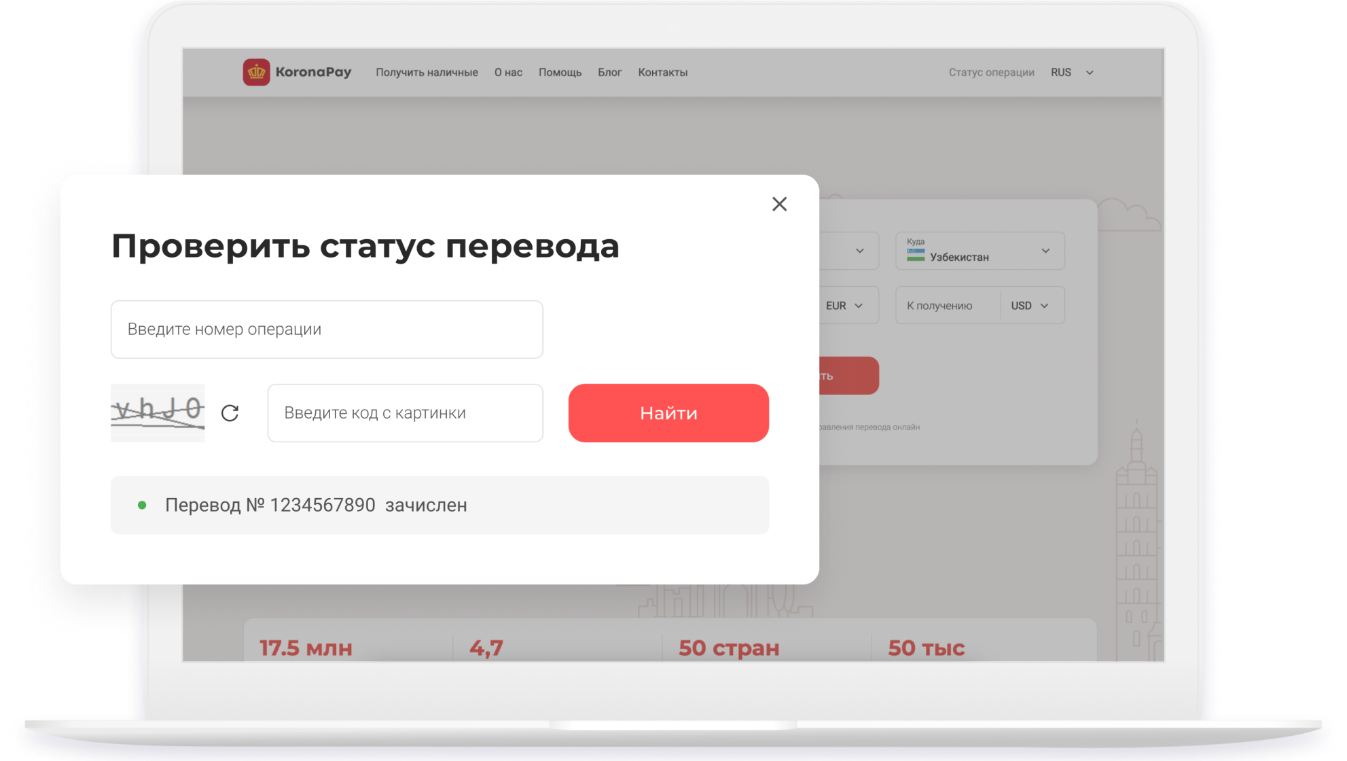Click the Uzbekistan flag icon
This screenshot has width=1347, height=761.
click(916, 255)
